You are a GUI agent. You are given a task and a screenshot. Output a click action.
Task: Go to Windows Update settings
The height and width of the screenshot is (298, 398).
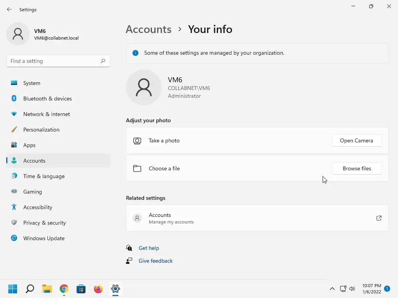(44, 238)
